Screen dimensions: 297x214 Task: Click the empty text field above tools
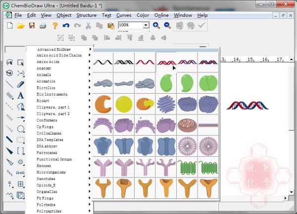(15, 49)
